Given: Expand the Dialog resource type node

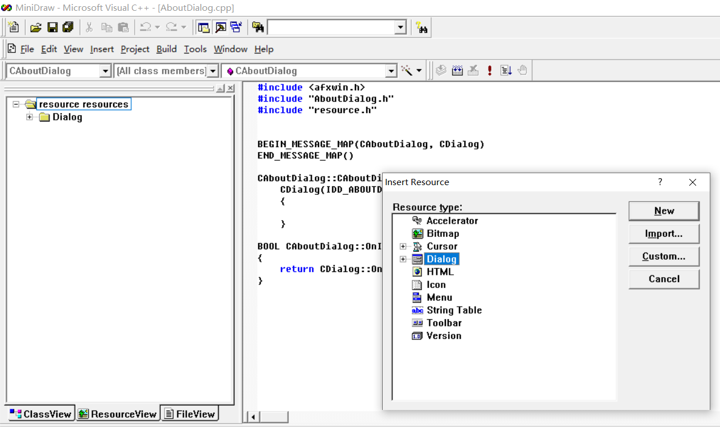Looking at the screenshot, I should tap(403, 259).
